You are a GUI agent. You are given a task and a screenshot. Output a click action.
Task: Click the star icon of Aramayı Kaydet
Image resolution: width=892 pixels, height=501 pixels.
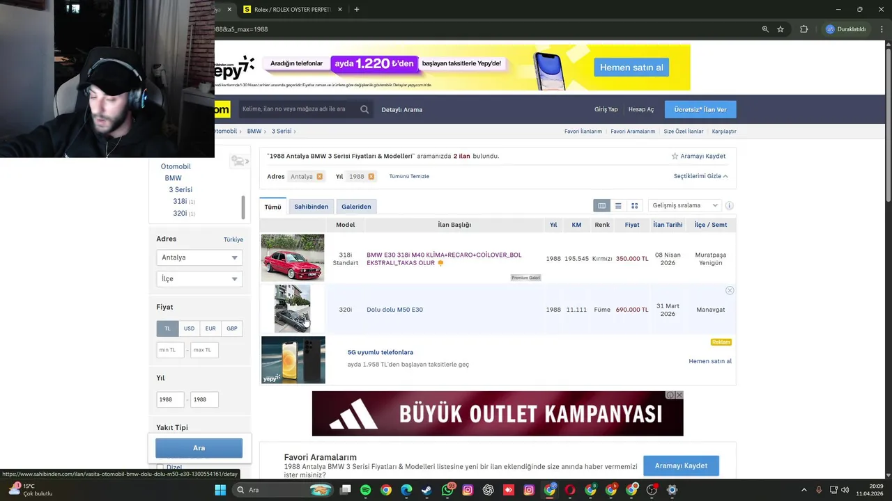(x=675, y=157)
